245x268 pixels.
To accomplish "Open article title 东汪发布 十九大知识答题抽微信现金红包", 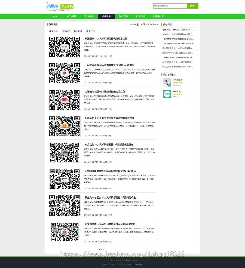I will 106,39.
